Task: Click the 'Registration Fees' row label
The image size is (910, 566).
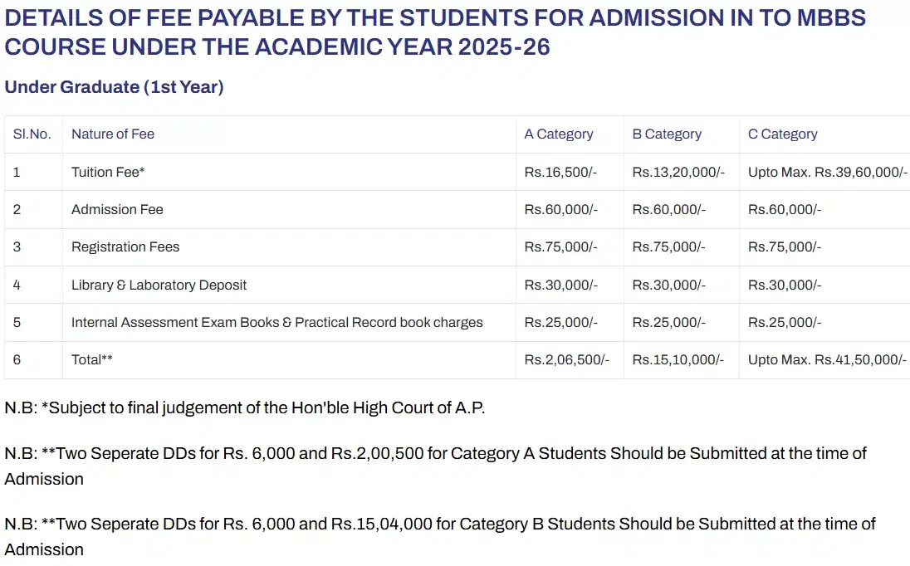Action: (125, 247)
